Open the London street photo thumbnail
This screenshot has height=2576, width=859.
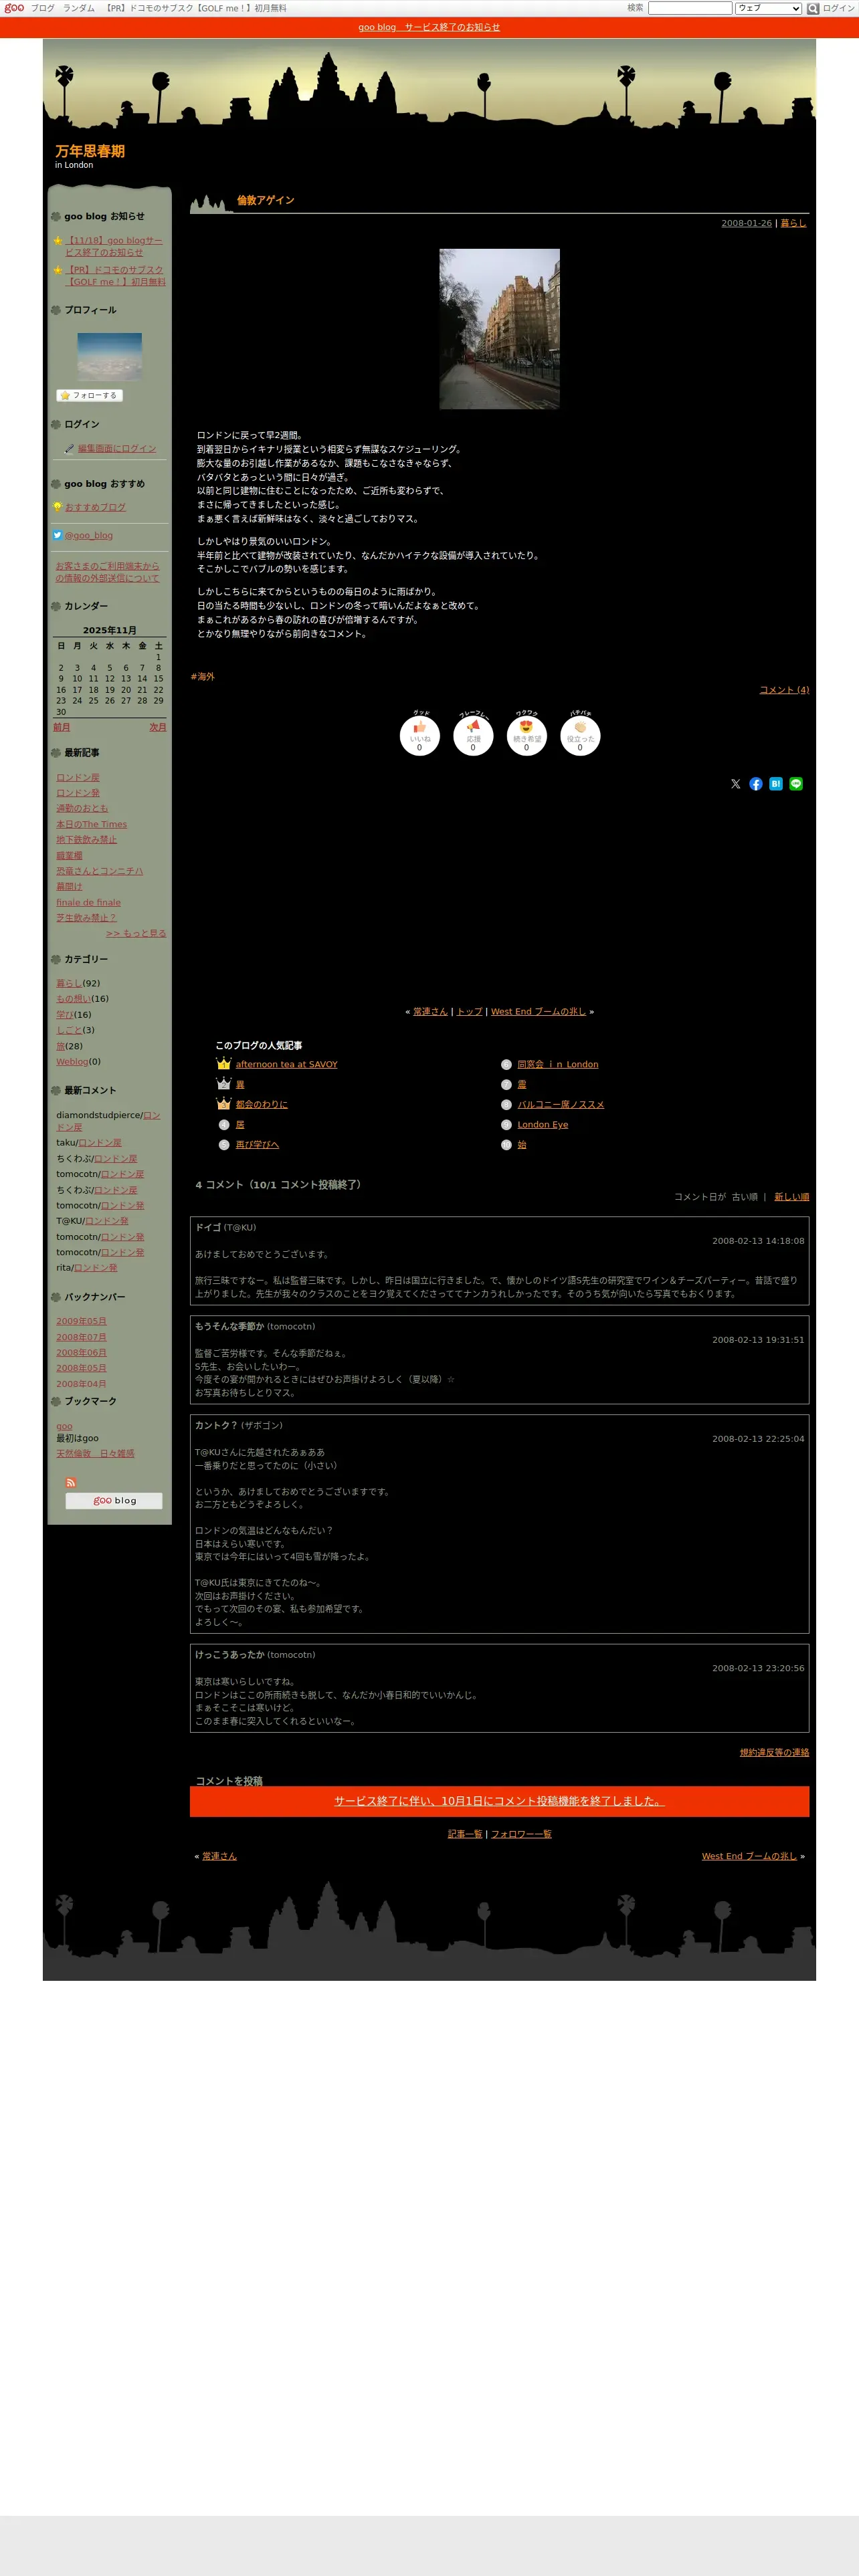coord(499,329)
